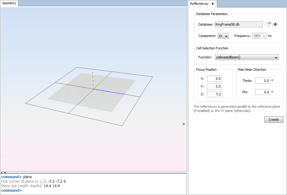Select the ReflectArray tab

pos(199,4)
